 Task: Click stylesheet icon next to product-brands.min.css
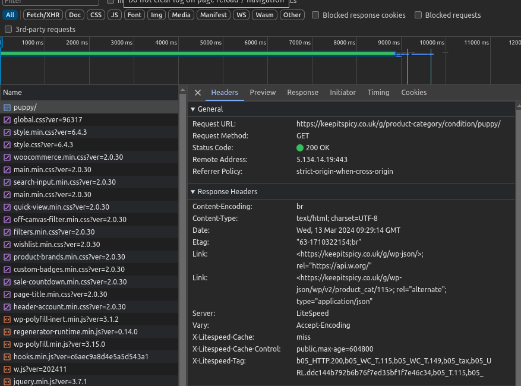point(7,257)
